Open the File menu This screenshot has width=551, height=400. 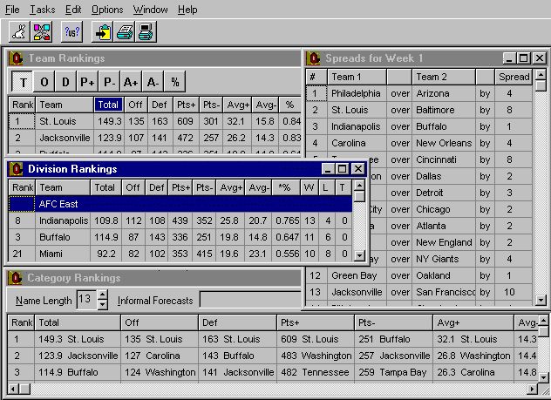click(x=12, y=10)
